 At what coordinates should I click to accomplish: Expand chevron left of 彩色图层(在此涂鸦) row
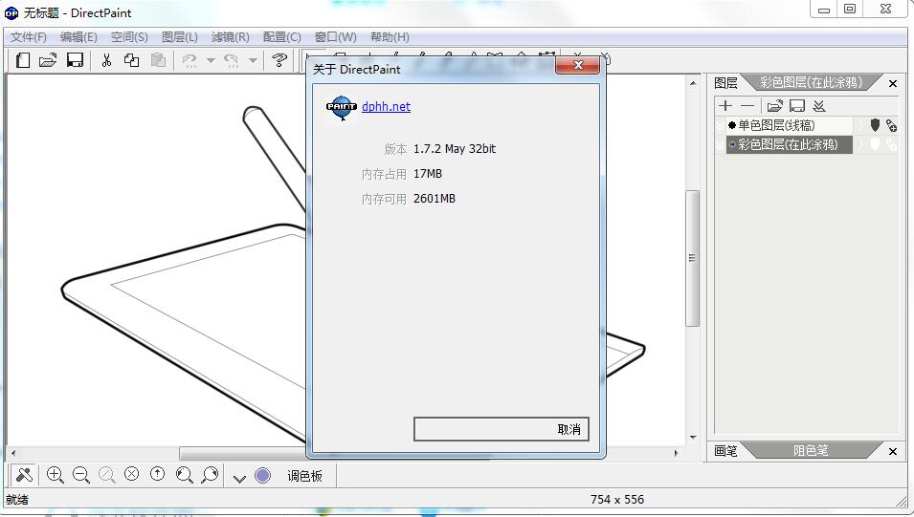pyautogui.click(x=720, y=145)
